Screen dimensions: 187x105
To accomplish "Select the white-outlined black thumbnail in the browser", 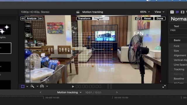I will coord(6,48).
